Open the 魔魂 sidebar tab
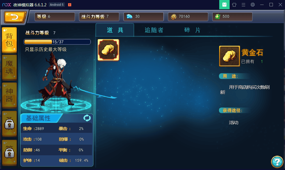 [9, 67]
